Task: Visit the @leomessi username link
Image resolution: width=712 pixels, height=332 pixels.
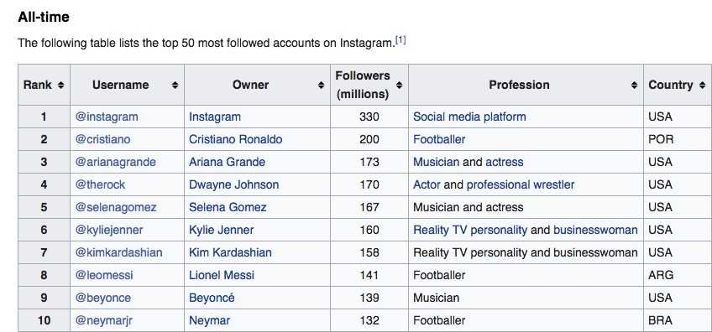Action: coord(104,275)
